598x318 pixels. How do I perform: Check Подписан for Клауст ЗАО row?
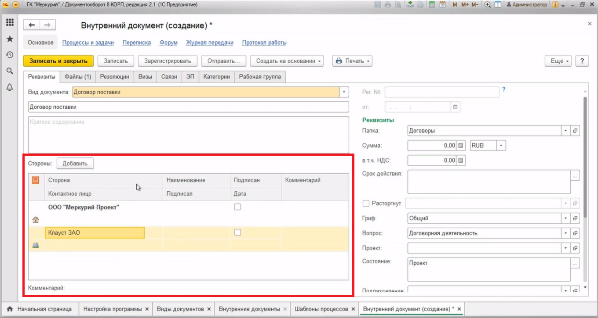[x=237, y=232]
